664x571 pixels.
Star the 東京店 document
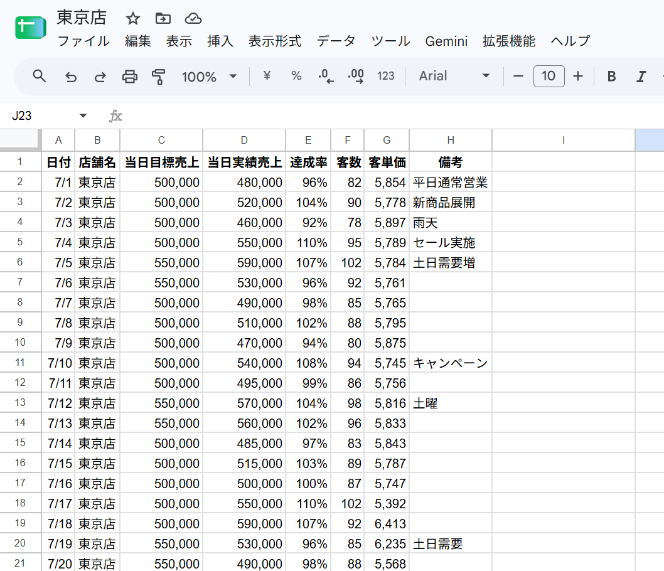pos(133,18)
